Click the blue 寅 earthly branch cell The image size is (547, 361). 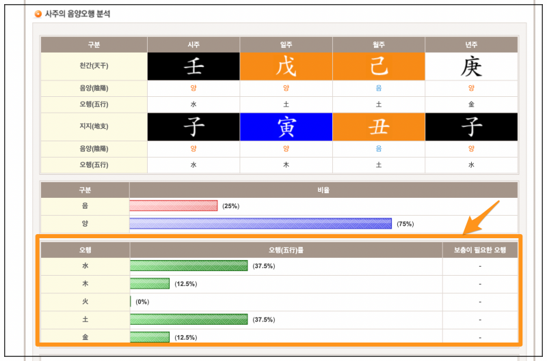click(286, 127)
